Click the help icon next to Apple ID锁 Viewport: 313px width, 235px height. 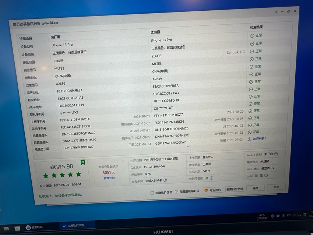click(x=276, y=154)
